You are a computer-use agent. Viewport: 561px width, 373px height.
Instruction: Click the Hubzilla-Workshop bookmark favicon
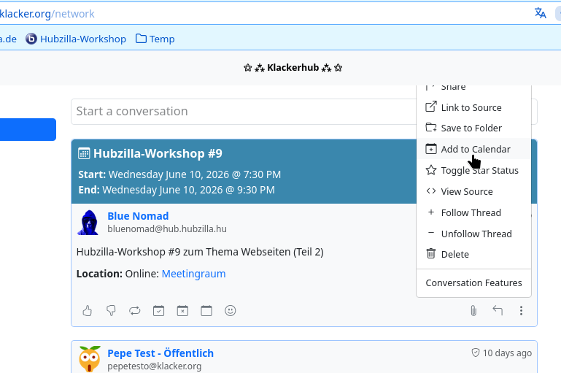click(x=31, y=39)
